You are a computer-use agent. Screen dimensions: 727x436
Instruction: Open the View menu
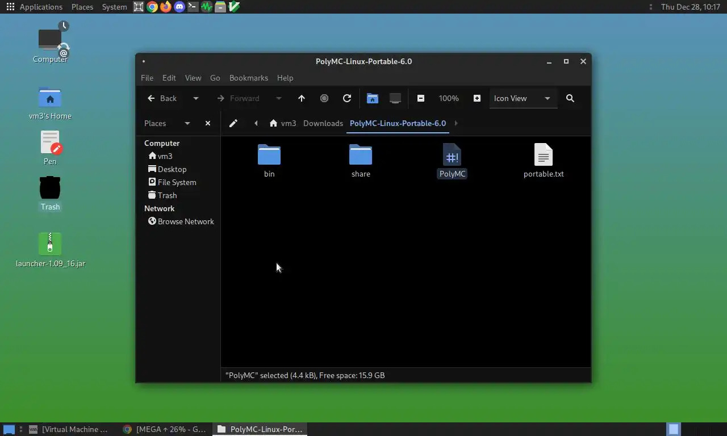pos(193,78)
